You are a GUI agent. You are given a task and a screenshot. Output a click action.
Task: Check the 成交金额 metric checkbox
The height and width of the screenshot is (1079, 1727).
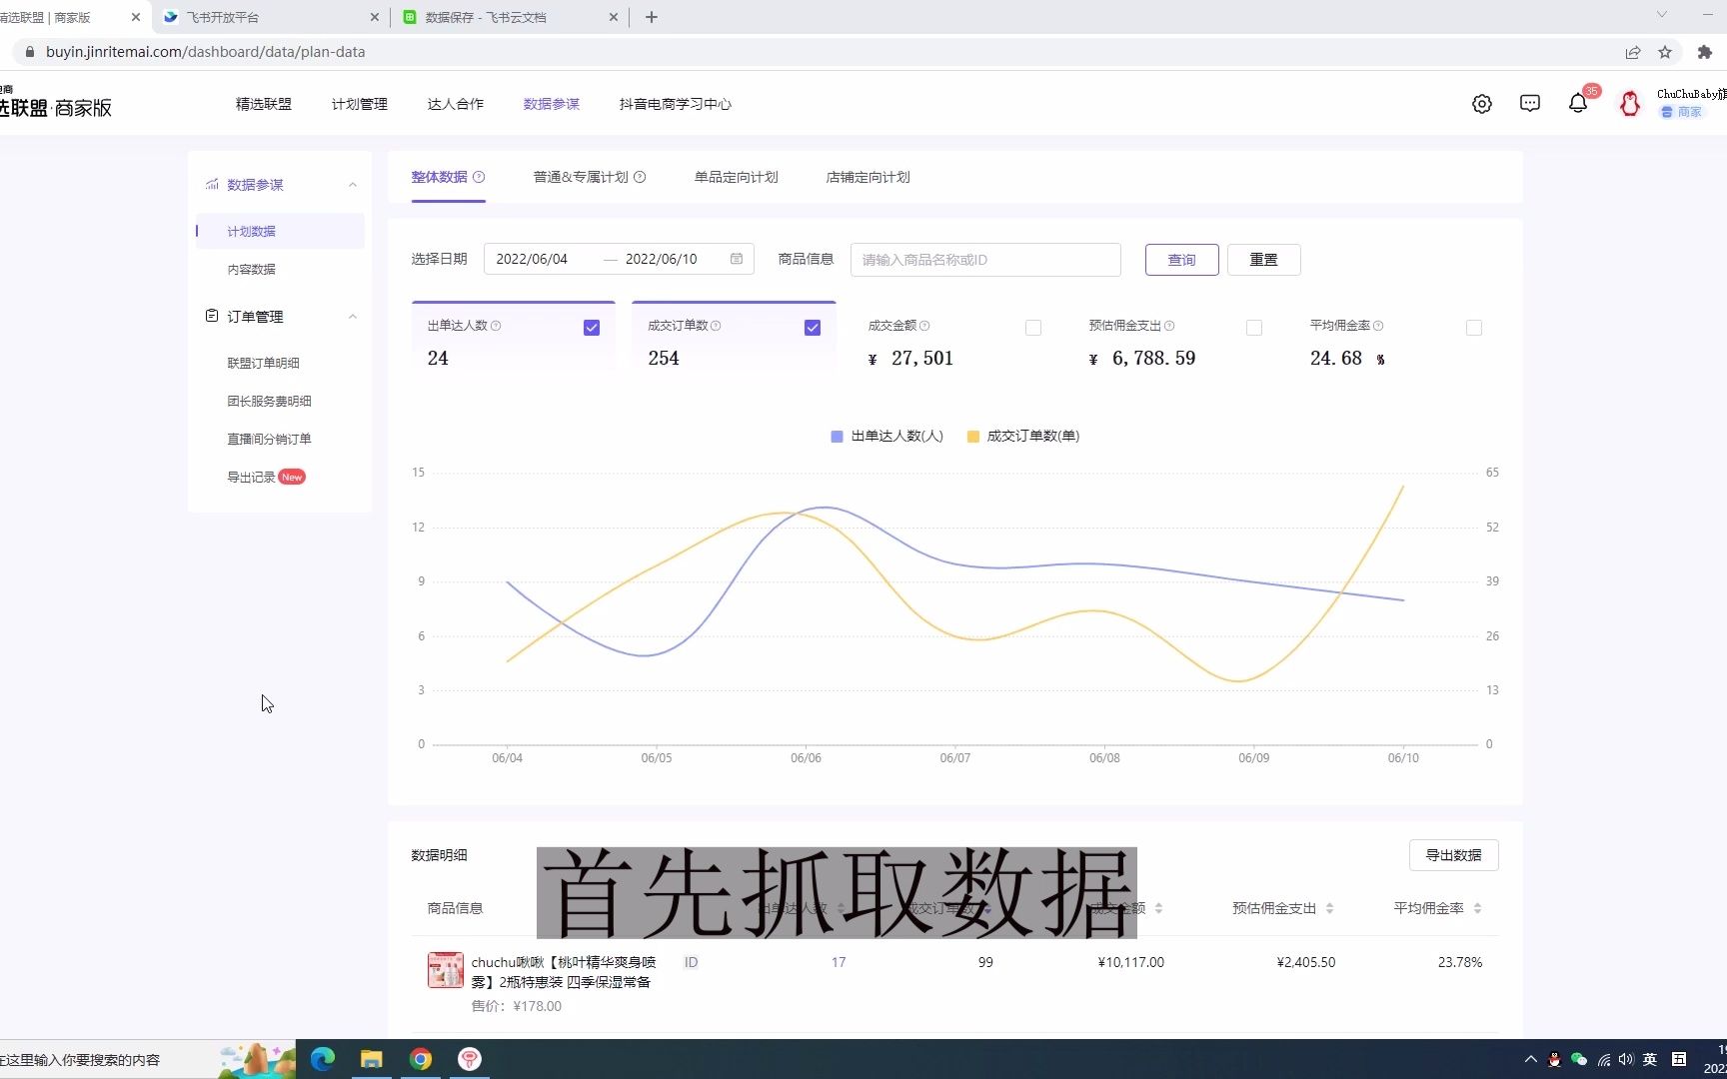click(1033, 328)
